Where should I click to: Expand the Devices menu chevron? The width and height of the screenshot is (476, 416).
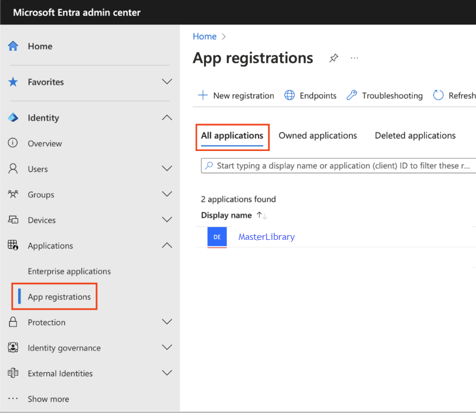point(167,219)
